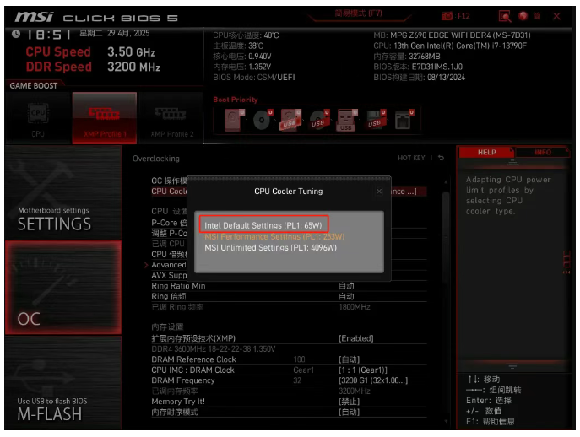This screenshot has width=580, height=437.
Task: Expand the Advanced submenu arrow
Action: [x=146, y=265]
